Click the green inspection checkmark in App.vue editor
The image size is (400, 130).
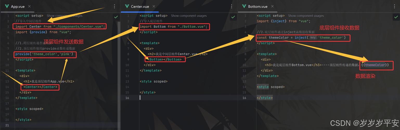(x=116, y=17)
